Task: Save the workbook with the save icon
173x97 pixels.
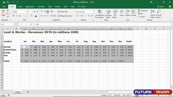Action: (4, 2)
